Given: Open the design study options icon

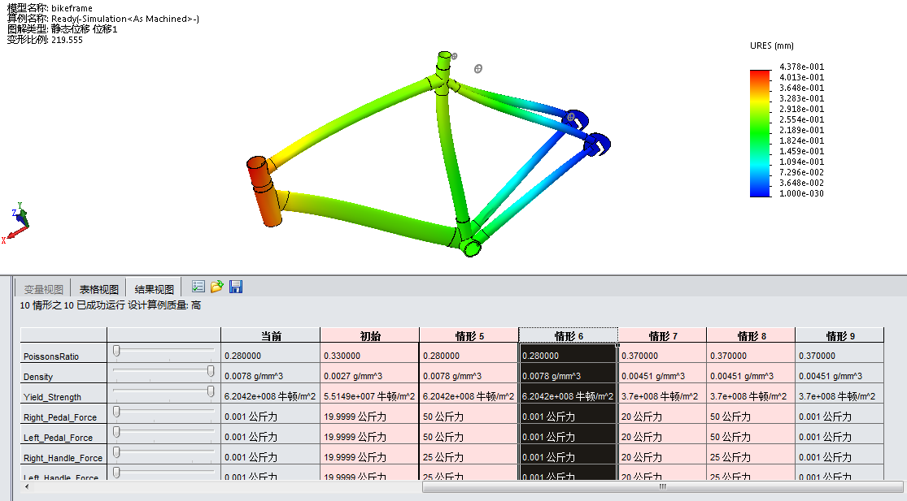Looking at the screenshot, I should [x=198, y=287].
